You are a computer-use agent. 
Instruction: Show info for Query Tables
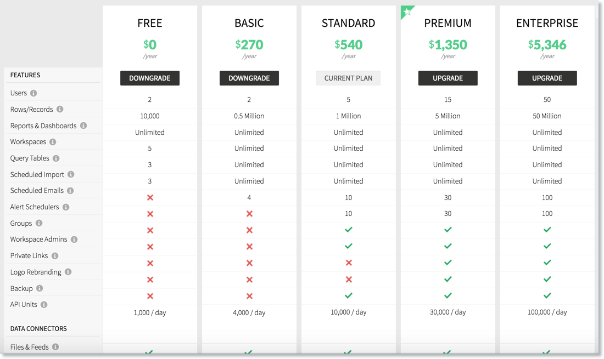(56, 158)
